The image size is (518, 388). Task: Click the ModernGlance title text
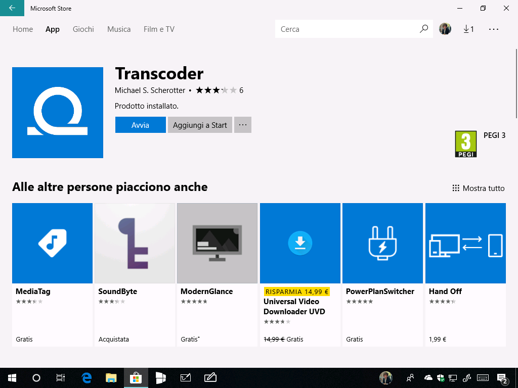(207, 292)
